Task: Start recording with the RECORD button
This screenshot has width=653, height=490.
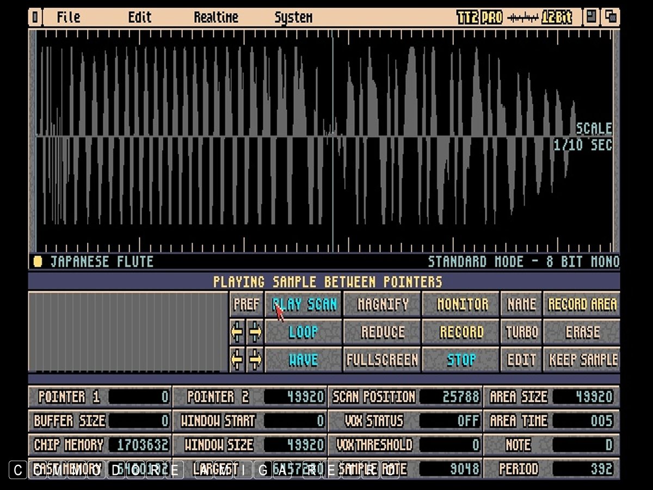Action: click(x=461, y=332)
